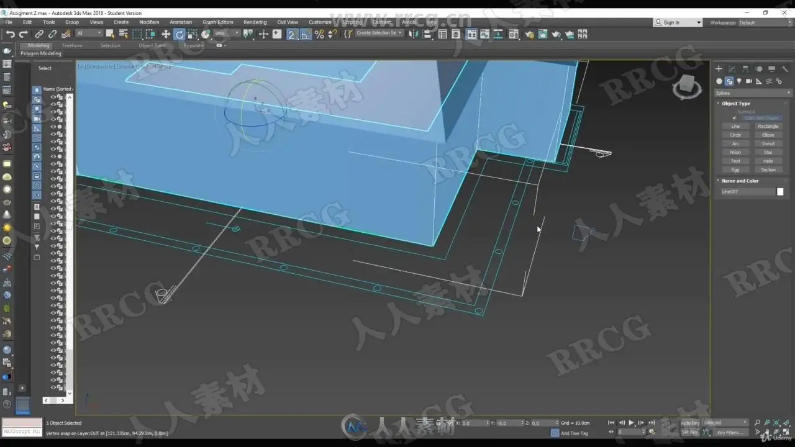Switch to the Hierarchy panel icon
Viewport: 795px width, 447px height.
point(745,69)
